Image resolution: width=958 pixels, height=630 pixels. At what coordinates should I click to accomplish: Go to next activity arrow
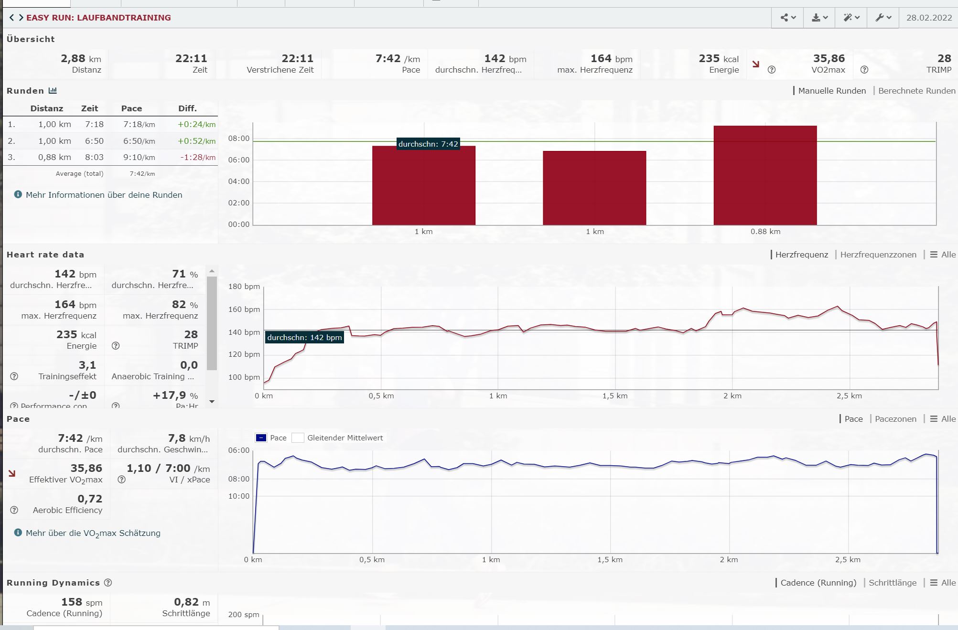21,18
